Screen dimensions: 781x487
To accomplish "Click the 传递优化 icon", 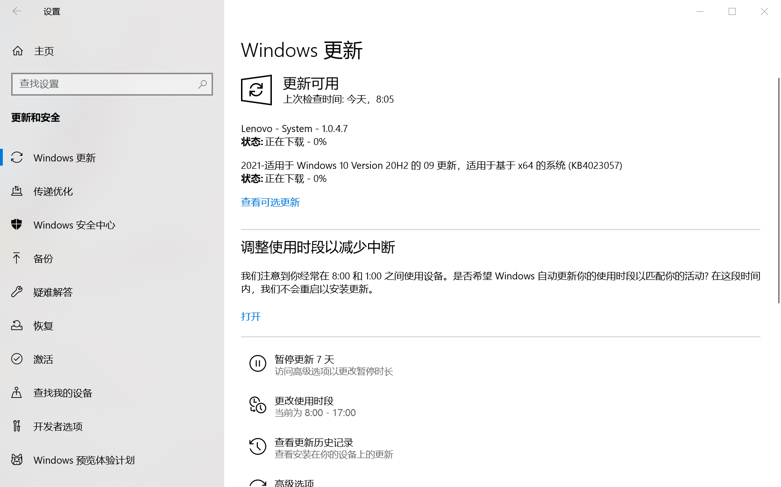I will (x=17, y=191).
